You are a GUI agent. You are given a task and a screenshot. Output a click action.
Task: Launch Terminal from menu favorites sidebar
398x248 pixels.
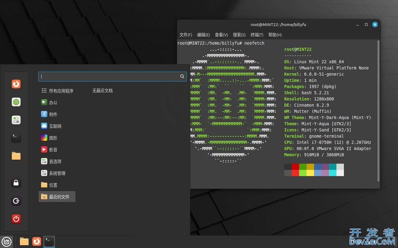click(x=16, y=138)
